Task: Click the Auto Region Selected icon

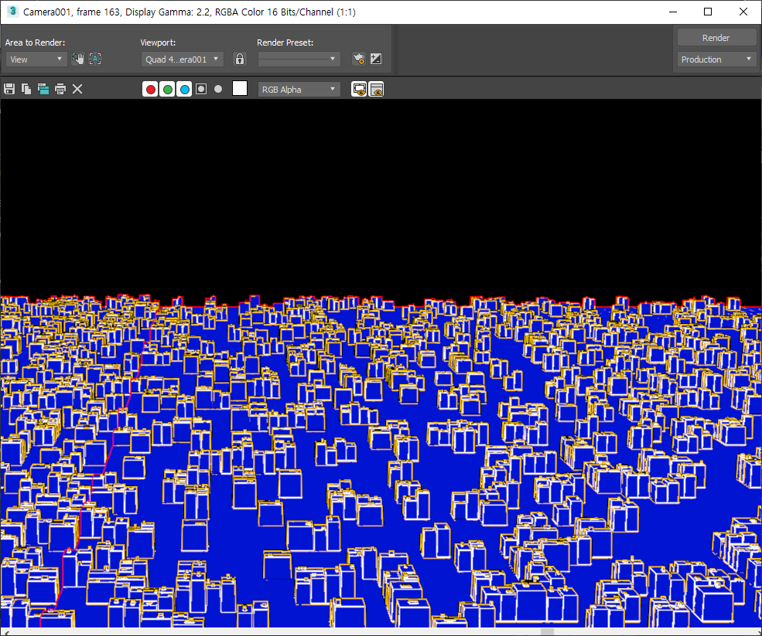Action: (x=95, y=60)
